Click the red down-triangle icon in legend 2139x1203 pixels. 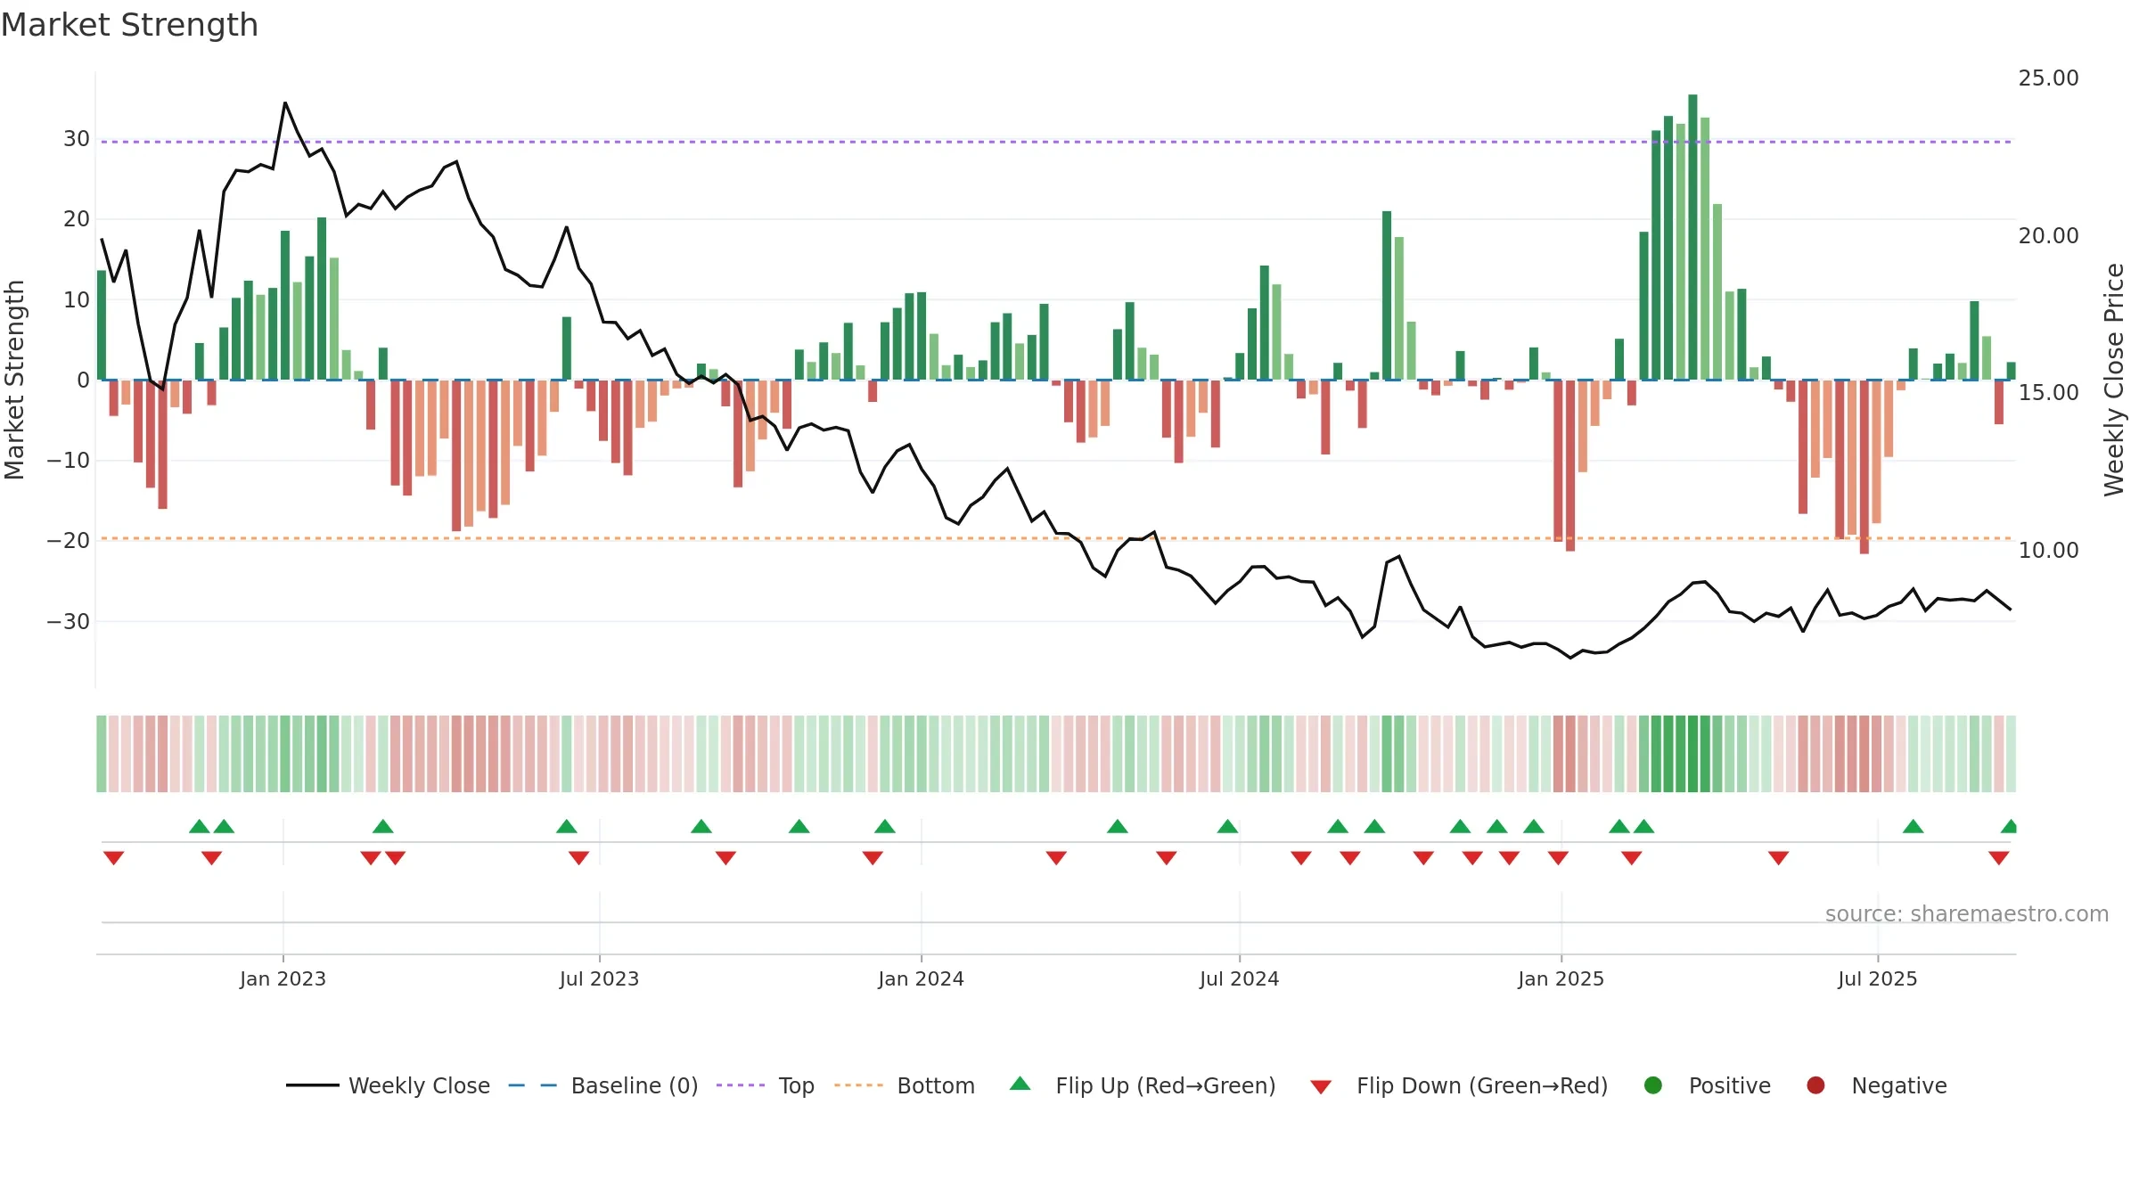[1321, 1087]
